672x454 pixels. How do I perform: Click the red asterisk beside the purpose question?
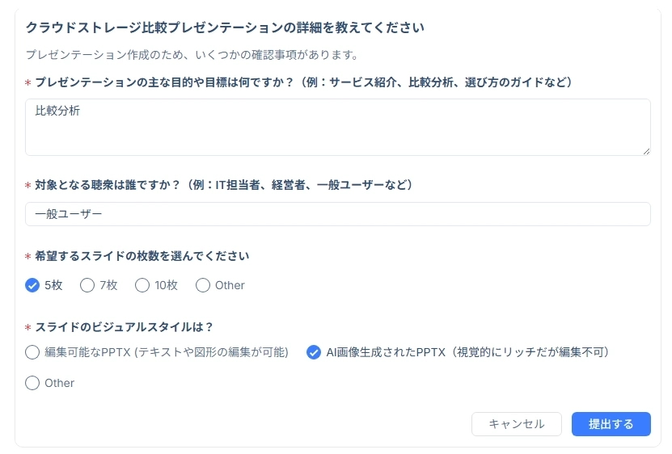(28, 83)
